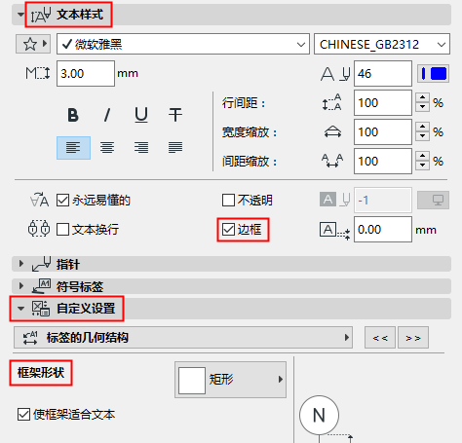Open the arrow beside favorites star

click(x=45, y=43)
